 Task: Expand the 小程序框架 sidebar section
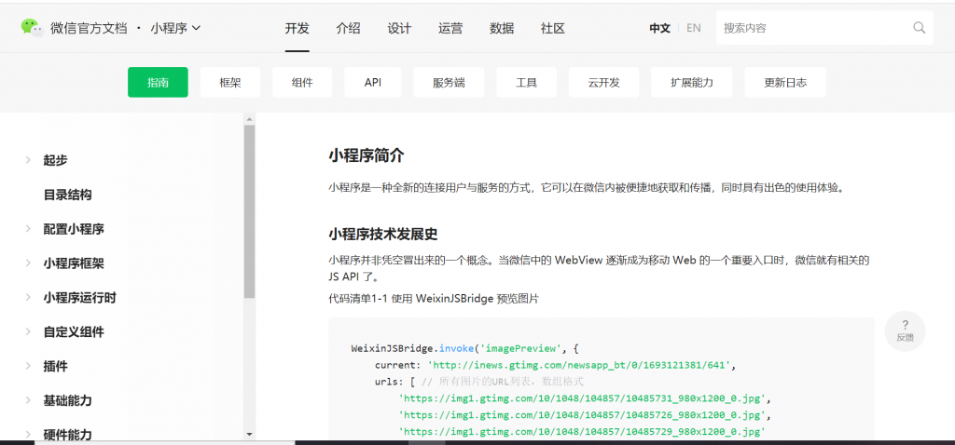click(x=28, y=263)
